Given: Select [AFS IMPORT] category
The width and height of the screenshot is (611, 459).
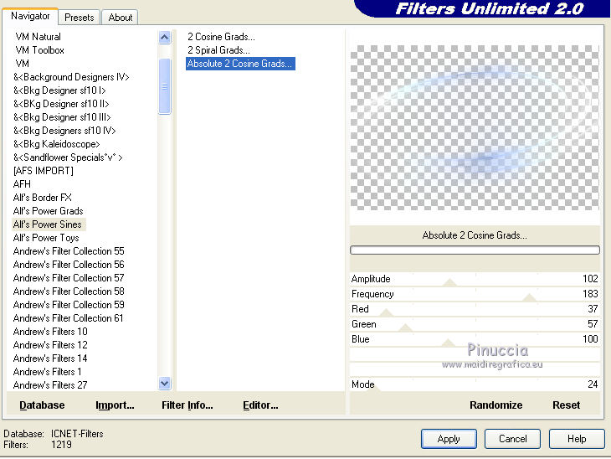Looking at the screenshot, I should point(44,171).
